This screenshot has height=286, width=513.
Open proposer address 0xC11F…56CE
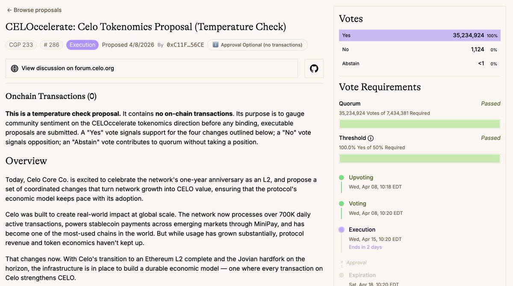185,45
